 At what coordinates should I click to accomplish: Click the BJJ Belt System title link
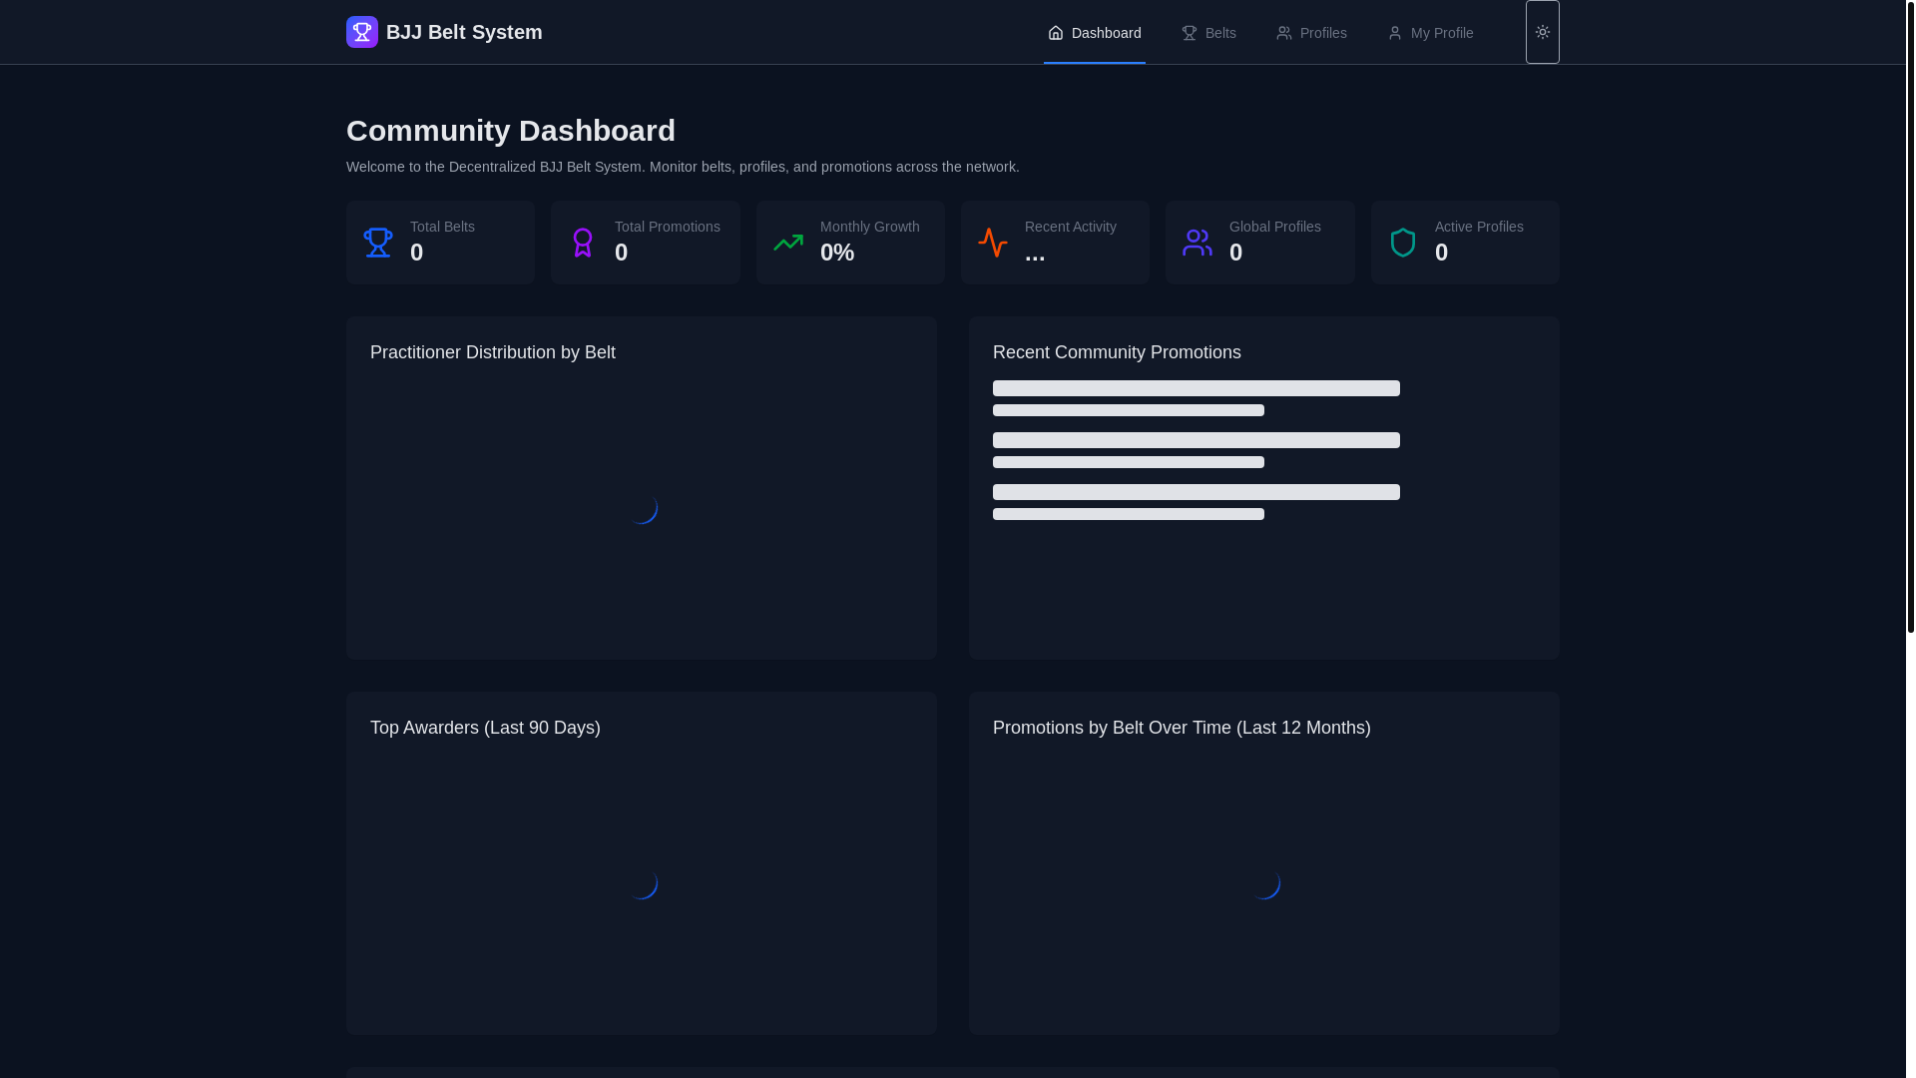(x=464, y=32)
